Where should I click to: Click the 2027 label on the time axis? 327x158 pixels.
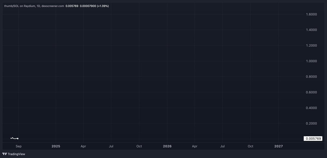point(278,146)
